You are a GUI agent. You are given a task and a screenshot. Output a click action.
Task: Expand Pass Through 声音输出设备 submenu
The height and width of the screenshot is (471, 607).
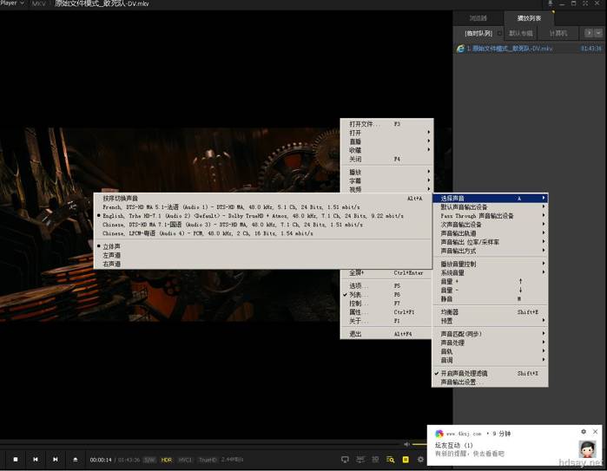(490, 216)
